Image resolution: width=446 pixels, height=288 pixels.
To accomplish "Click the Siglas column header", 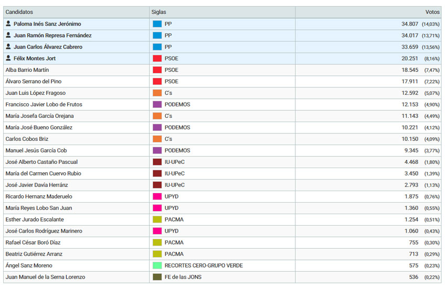I will (x=159, y=12).
